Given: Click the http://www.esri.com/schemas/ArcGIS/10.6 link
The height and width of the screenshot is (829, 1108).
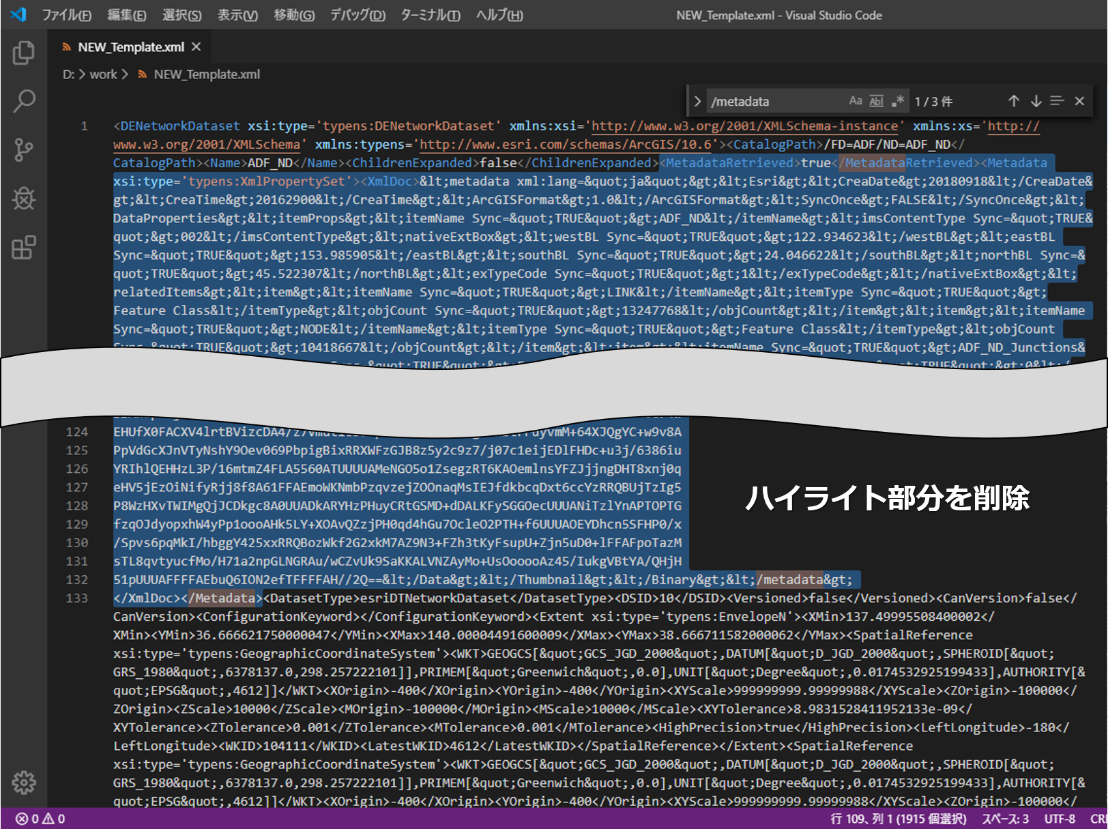Looking at the screenshot, I should click(566, 145).
